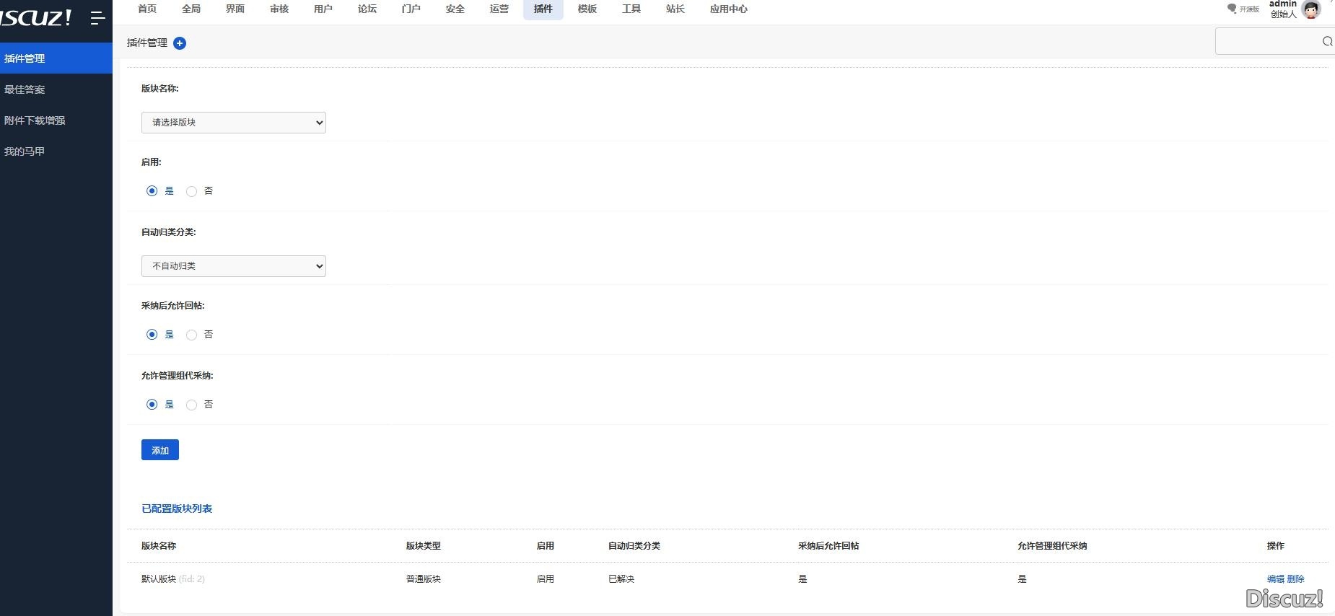Open 附件下载增强 in the sidebar
Viewport: 1335px width, 616px height.
(35, 120)
